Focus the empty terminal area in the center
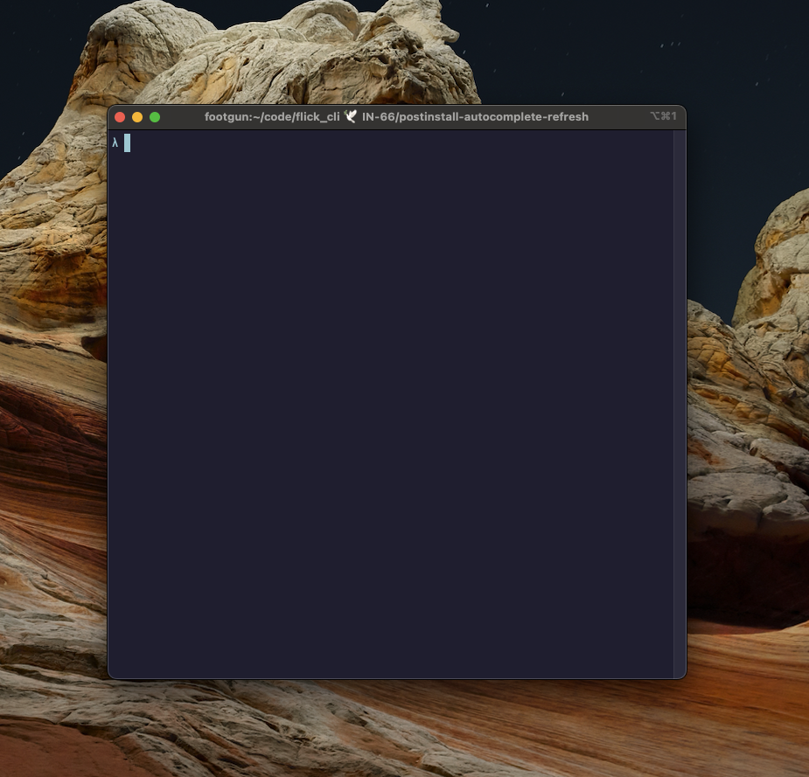 pos(394,402)
